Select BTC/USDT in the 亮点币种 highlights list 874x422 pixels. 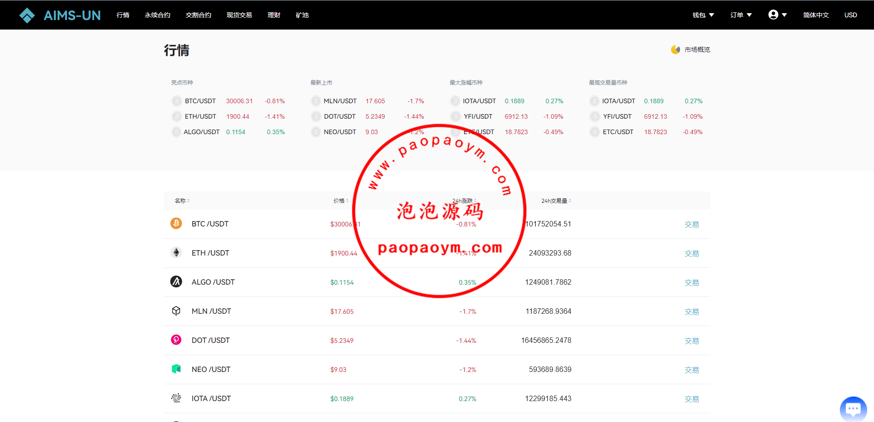[x=200, y=101]
